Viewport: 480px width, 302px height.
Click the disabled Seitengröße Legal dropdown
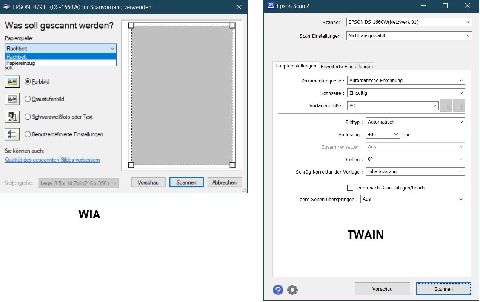pyautogui.click(x=79, y=183)
